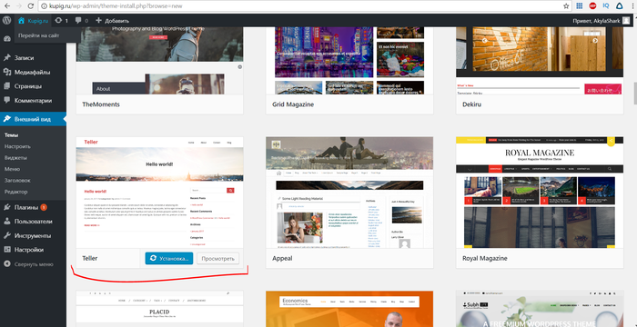The image size is (637, 327).
Task: Open the Медиафайлы menu
Action: [x=33, y=73]
